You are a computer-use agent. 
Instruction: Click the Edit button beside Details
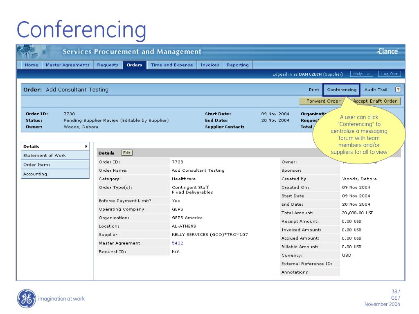click(x=127, y=153)
